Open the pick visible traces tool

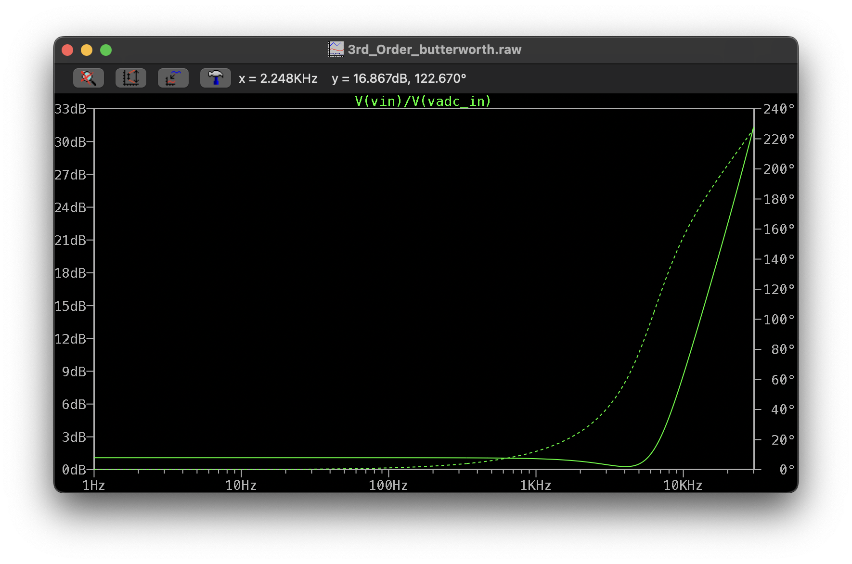173,78
